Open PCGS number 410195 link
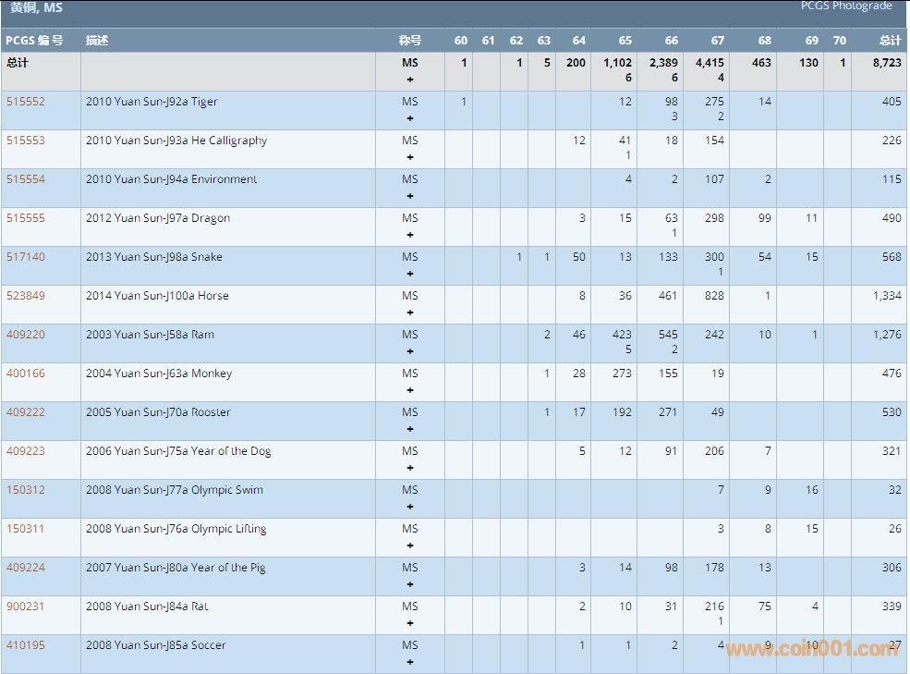The height and width of the screenshot is (674, 910). click(25, 645)
